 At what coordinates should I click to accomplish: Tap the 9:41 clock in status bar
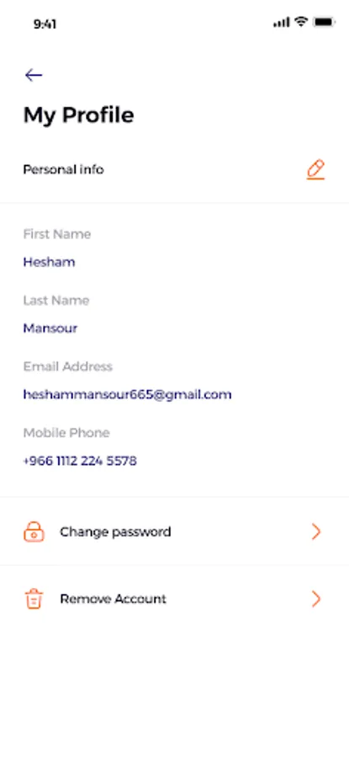point(45,24)
